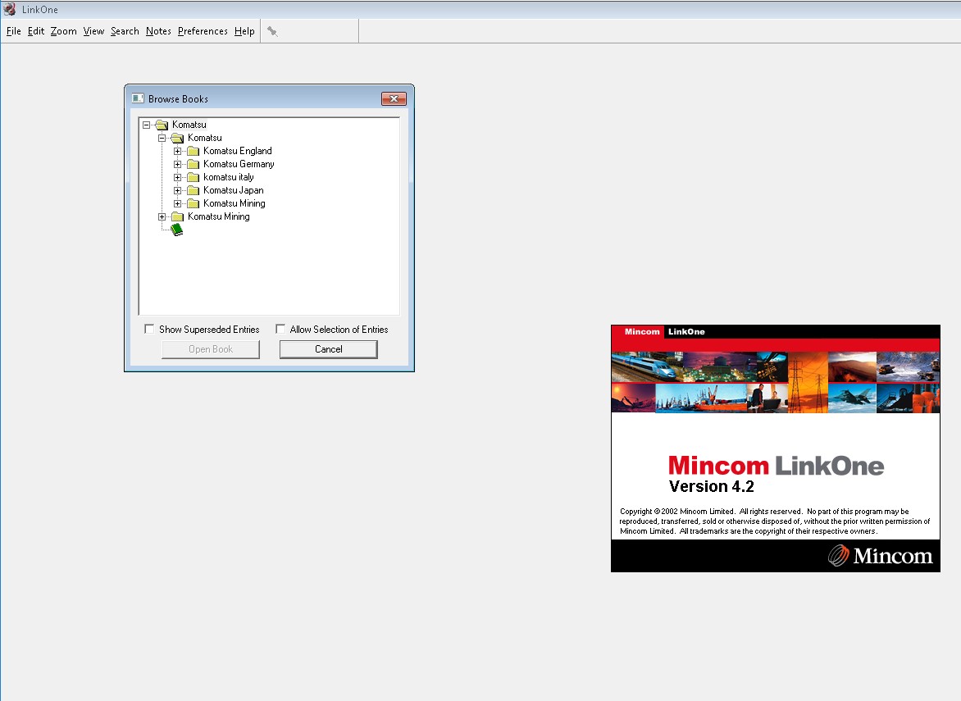This screenshot has height=701, width=961.
Task: Click the Komatsu Japan folder icon
Action: (193, 190)
